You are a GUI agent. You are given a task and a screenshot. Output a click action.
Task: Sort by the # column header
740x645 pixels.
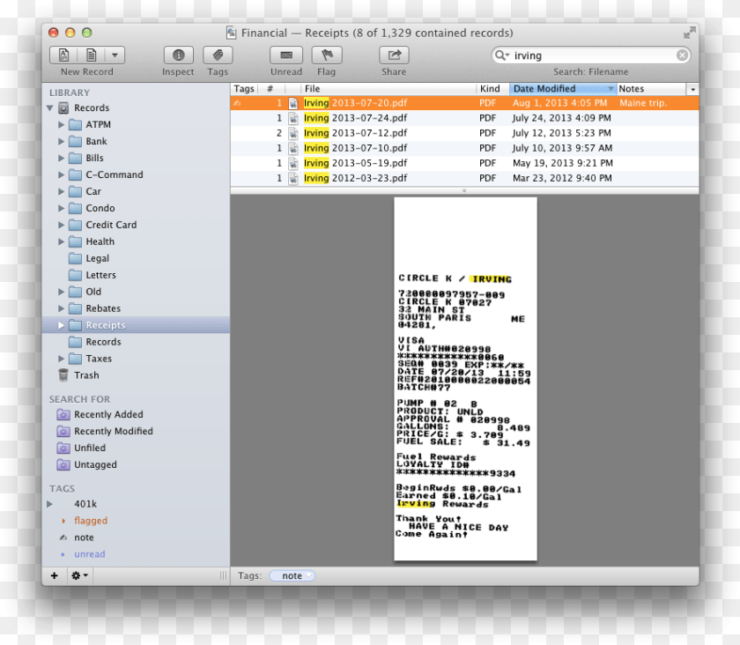(270, 89)
